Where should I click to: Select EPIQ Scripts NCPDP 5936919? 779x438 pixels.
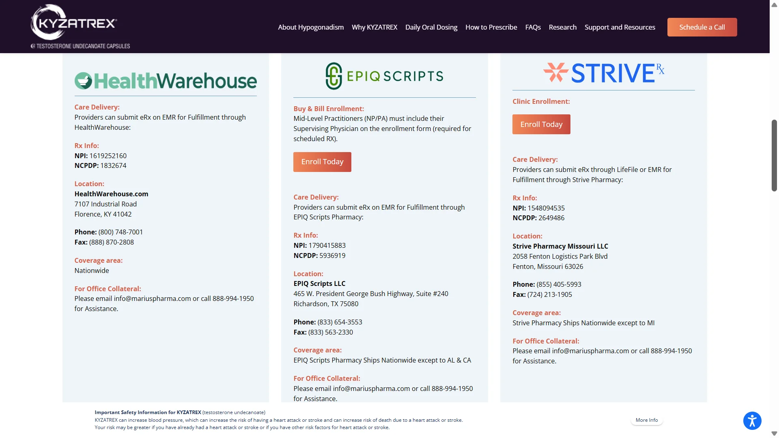pyautogui.click(x=332, y=255)
